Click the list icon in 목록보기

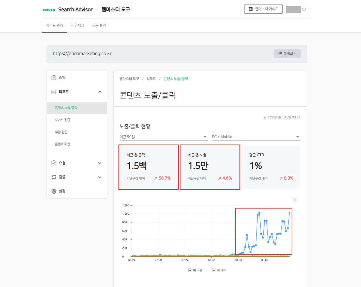point(280,54)
